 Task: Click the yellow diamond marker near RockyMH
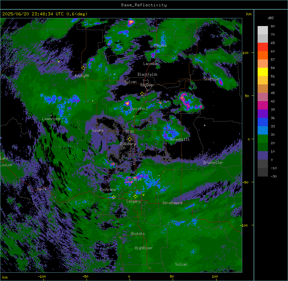click(x=84, y=68)
